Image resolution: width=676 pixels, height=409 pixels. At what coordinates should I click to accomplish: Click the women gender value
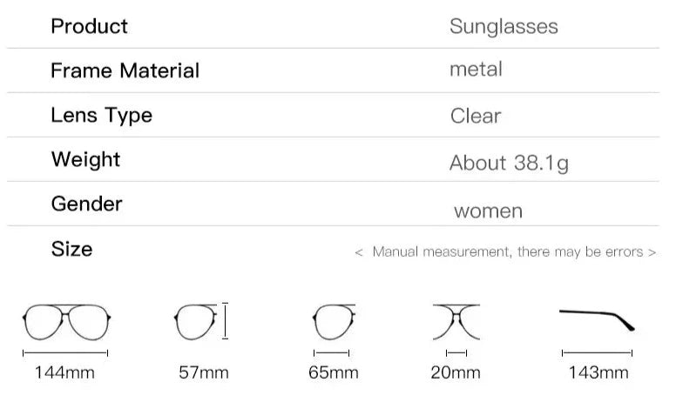[x=488, y=211]
